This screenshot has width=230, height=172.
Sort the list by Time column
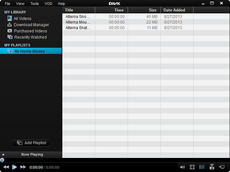pos(111,10)
